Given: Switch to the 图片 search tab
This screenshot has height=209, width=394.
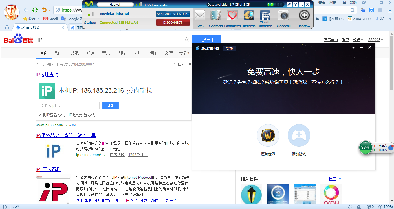Looking at the screenshot, I should click(x=122, y=53).
